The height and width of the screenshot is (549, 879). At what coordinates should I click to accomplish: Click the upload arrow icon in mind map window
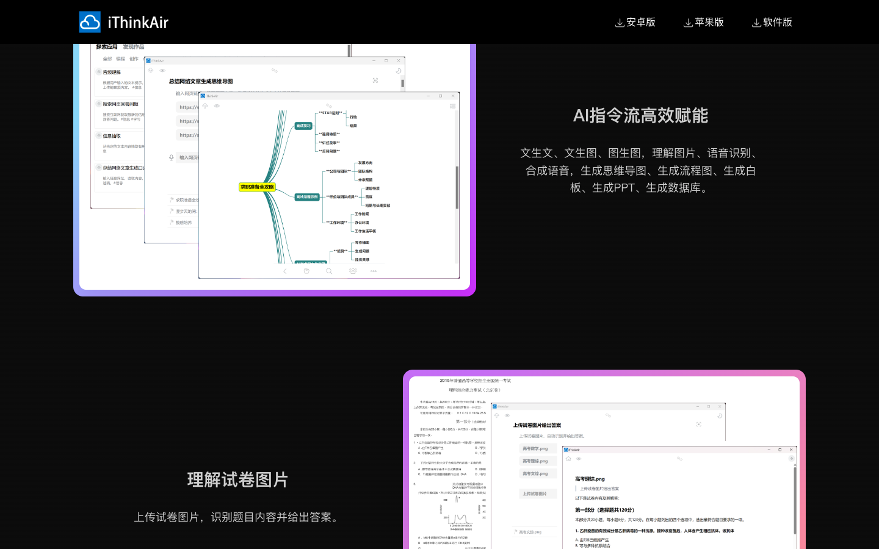click(x=205, y=106)
